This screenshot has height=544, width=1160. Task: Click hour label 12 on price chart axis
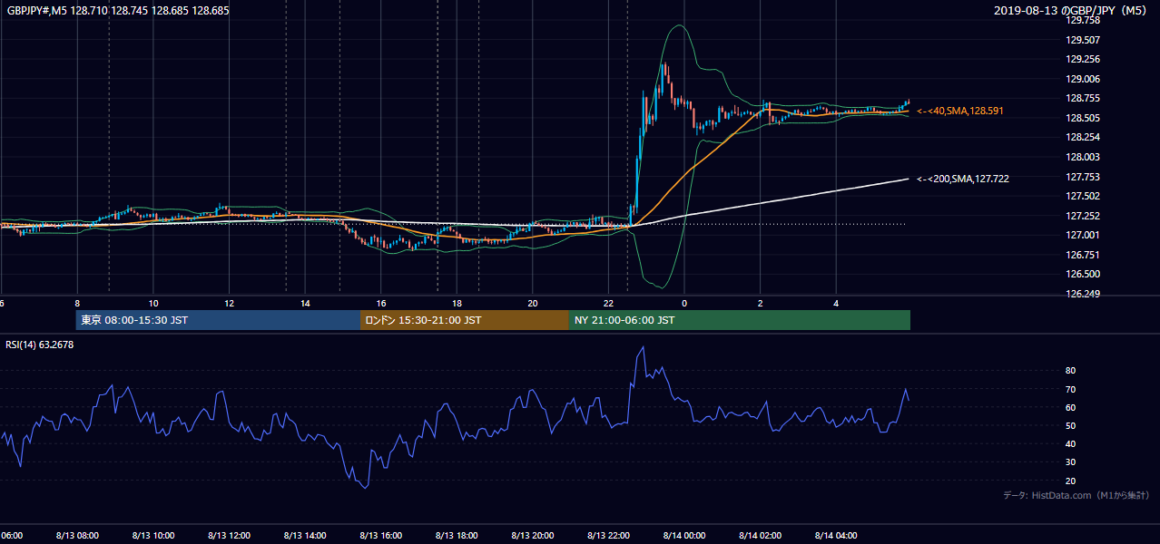[229, 303]
